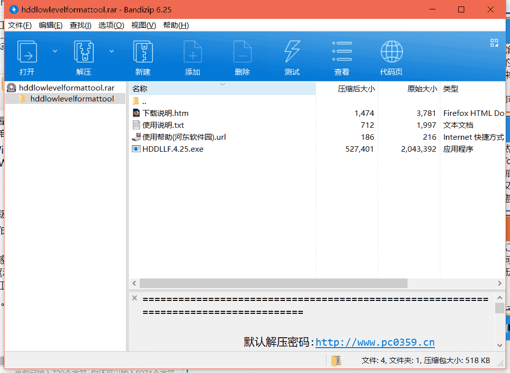
Task: Open the 选项(O) menu
Action: [x=111, y=25]
